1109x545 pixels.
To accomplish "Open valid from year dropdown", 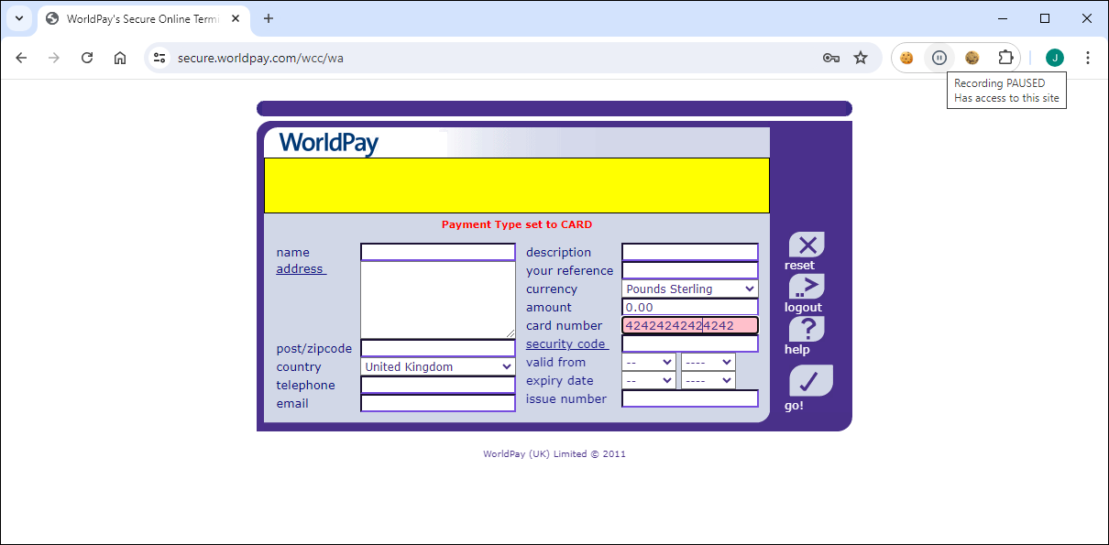I will 708,363.
